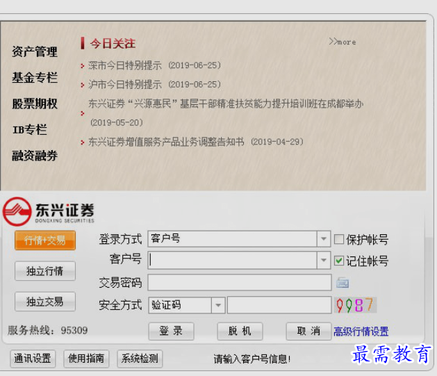Expand the 客户号 history dropdown arrow
Image resolution: width=437 pixels, height=376 pixels.
[x=324, y=261]
